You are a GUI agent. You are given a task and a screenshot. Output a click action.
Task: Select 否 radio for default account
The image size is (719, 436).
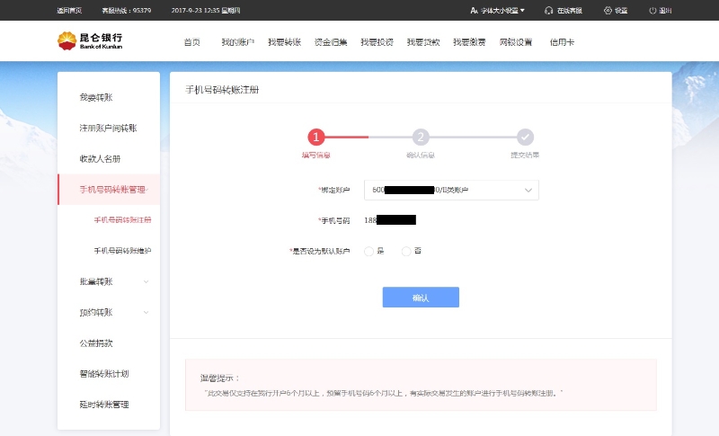click(406, 251)
